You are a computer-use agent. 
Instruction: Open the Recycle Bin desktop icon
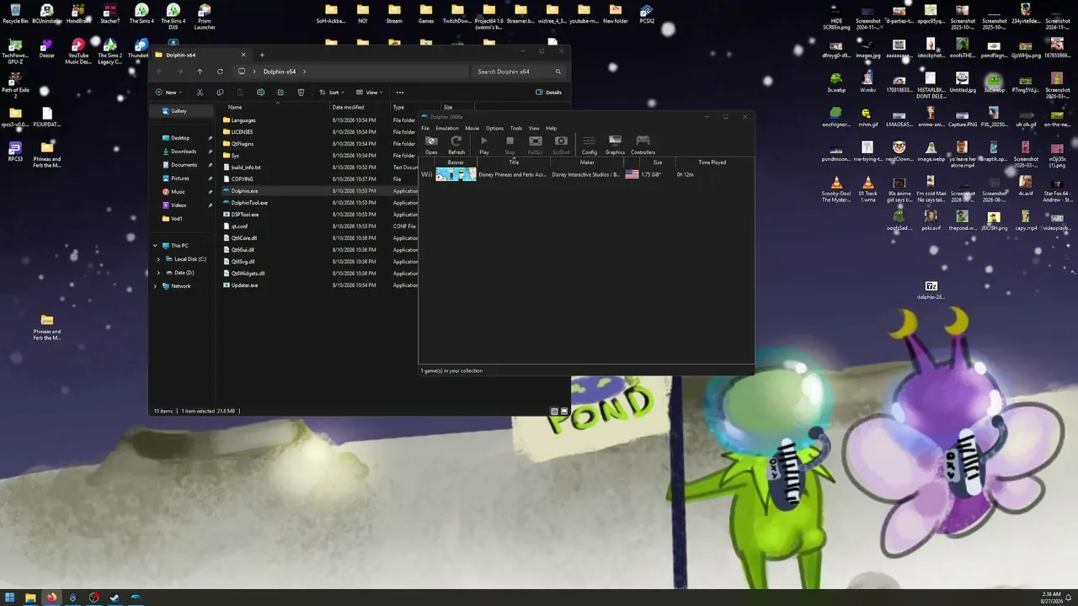[15, 14]
